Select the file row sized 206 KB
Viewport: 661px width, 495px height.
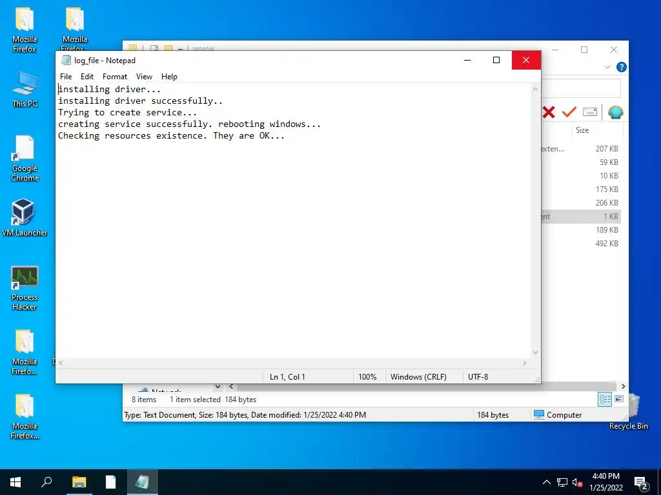click(x=581, y=202)
